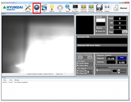This screenshot has height=102, width=131.
Task: Click the Save Image icon
Action: [91, 8]
